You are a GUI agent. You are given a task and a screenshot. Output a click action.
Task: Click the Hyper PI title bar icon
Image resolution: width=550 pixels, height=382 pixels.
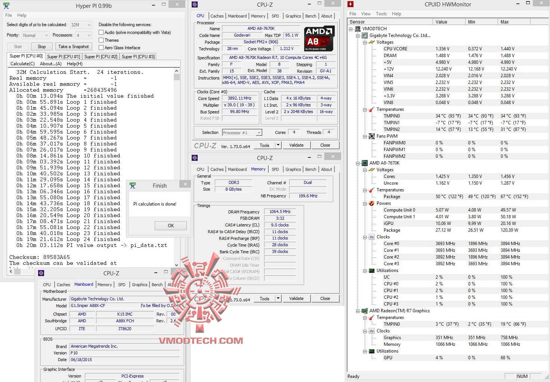coord(6,6)
